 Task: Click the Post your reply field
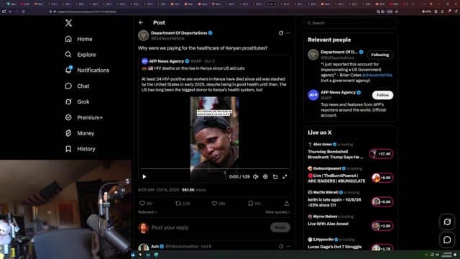(x=210, y=227)
